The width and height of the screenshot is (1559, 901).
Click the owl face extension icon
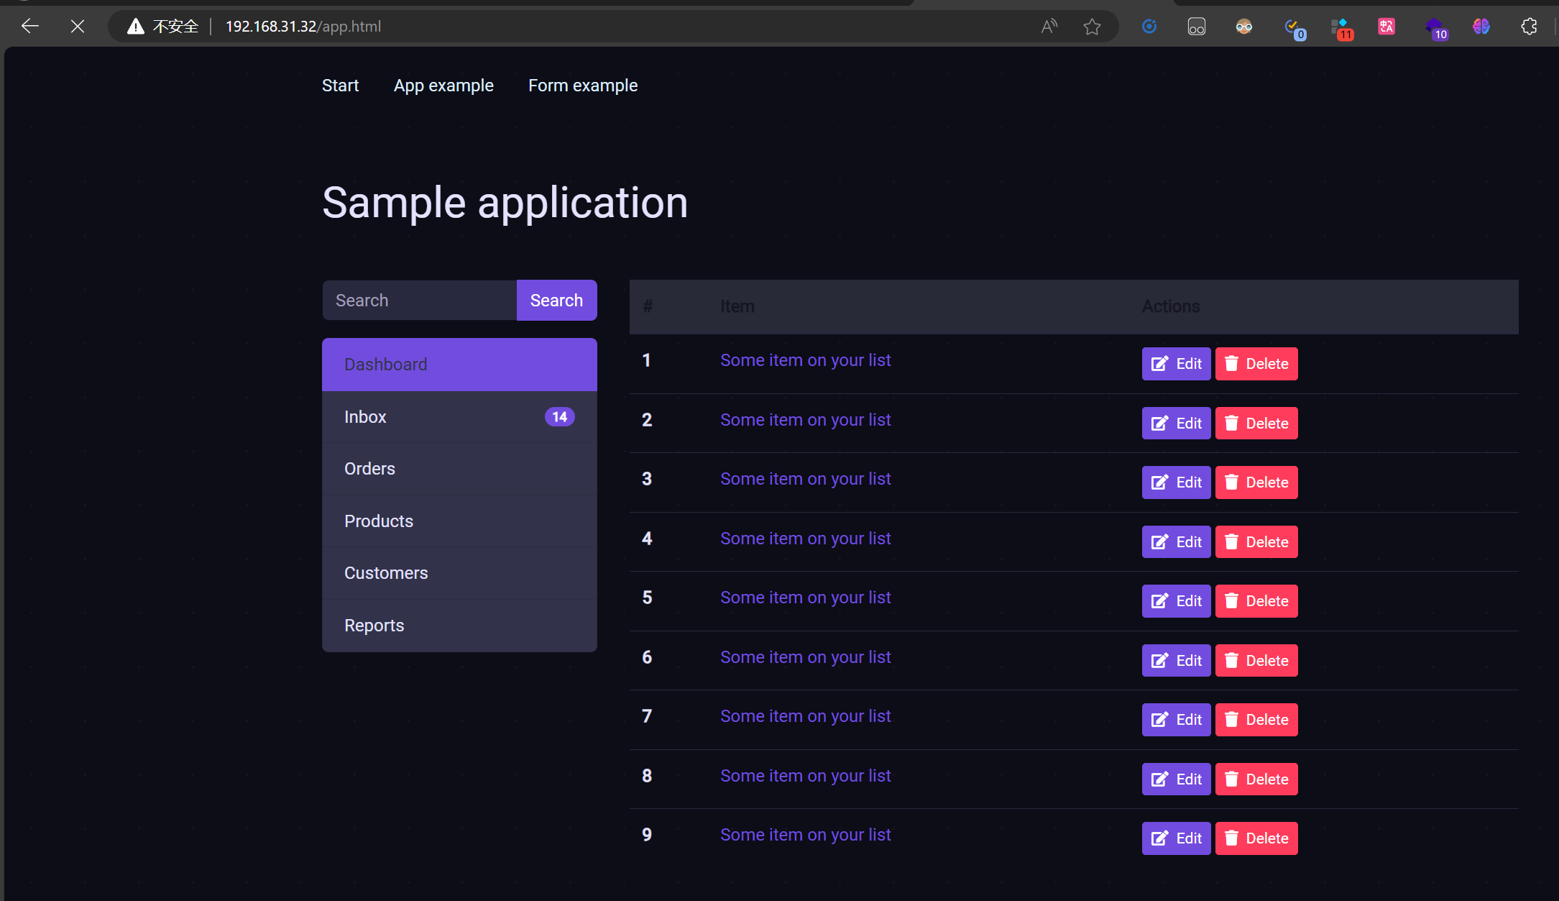(x=1244, y=27)
